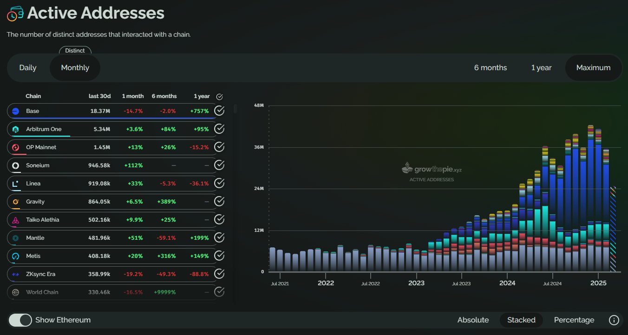
Task: Click the chain list scrollbar
Action: tap(235, 109)
